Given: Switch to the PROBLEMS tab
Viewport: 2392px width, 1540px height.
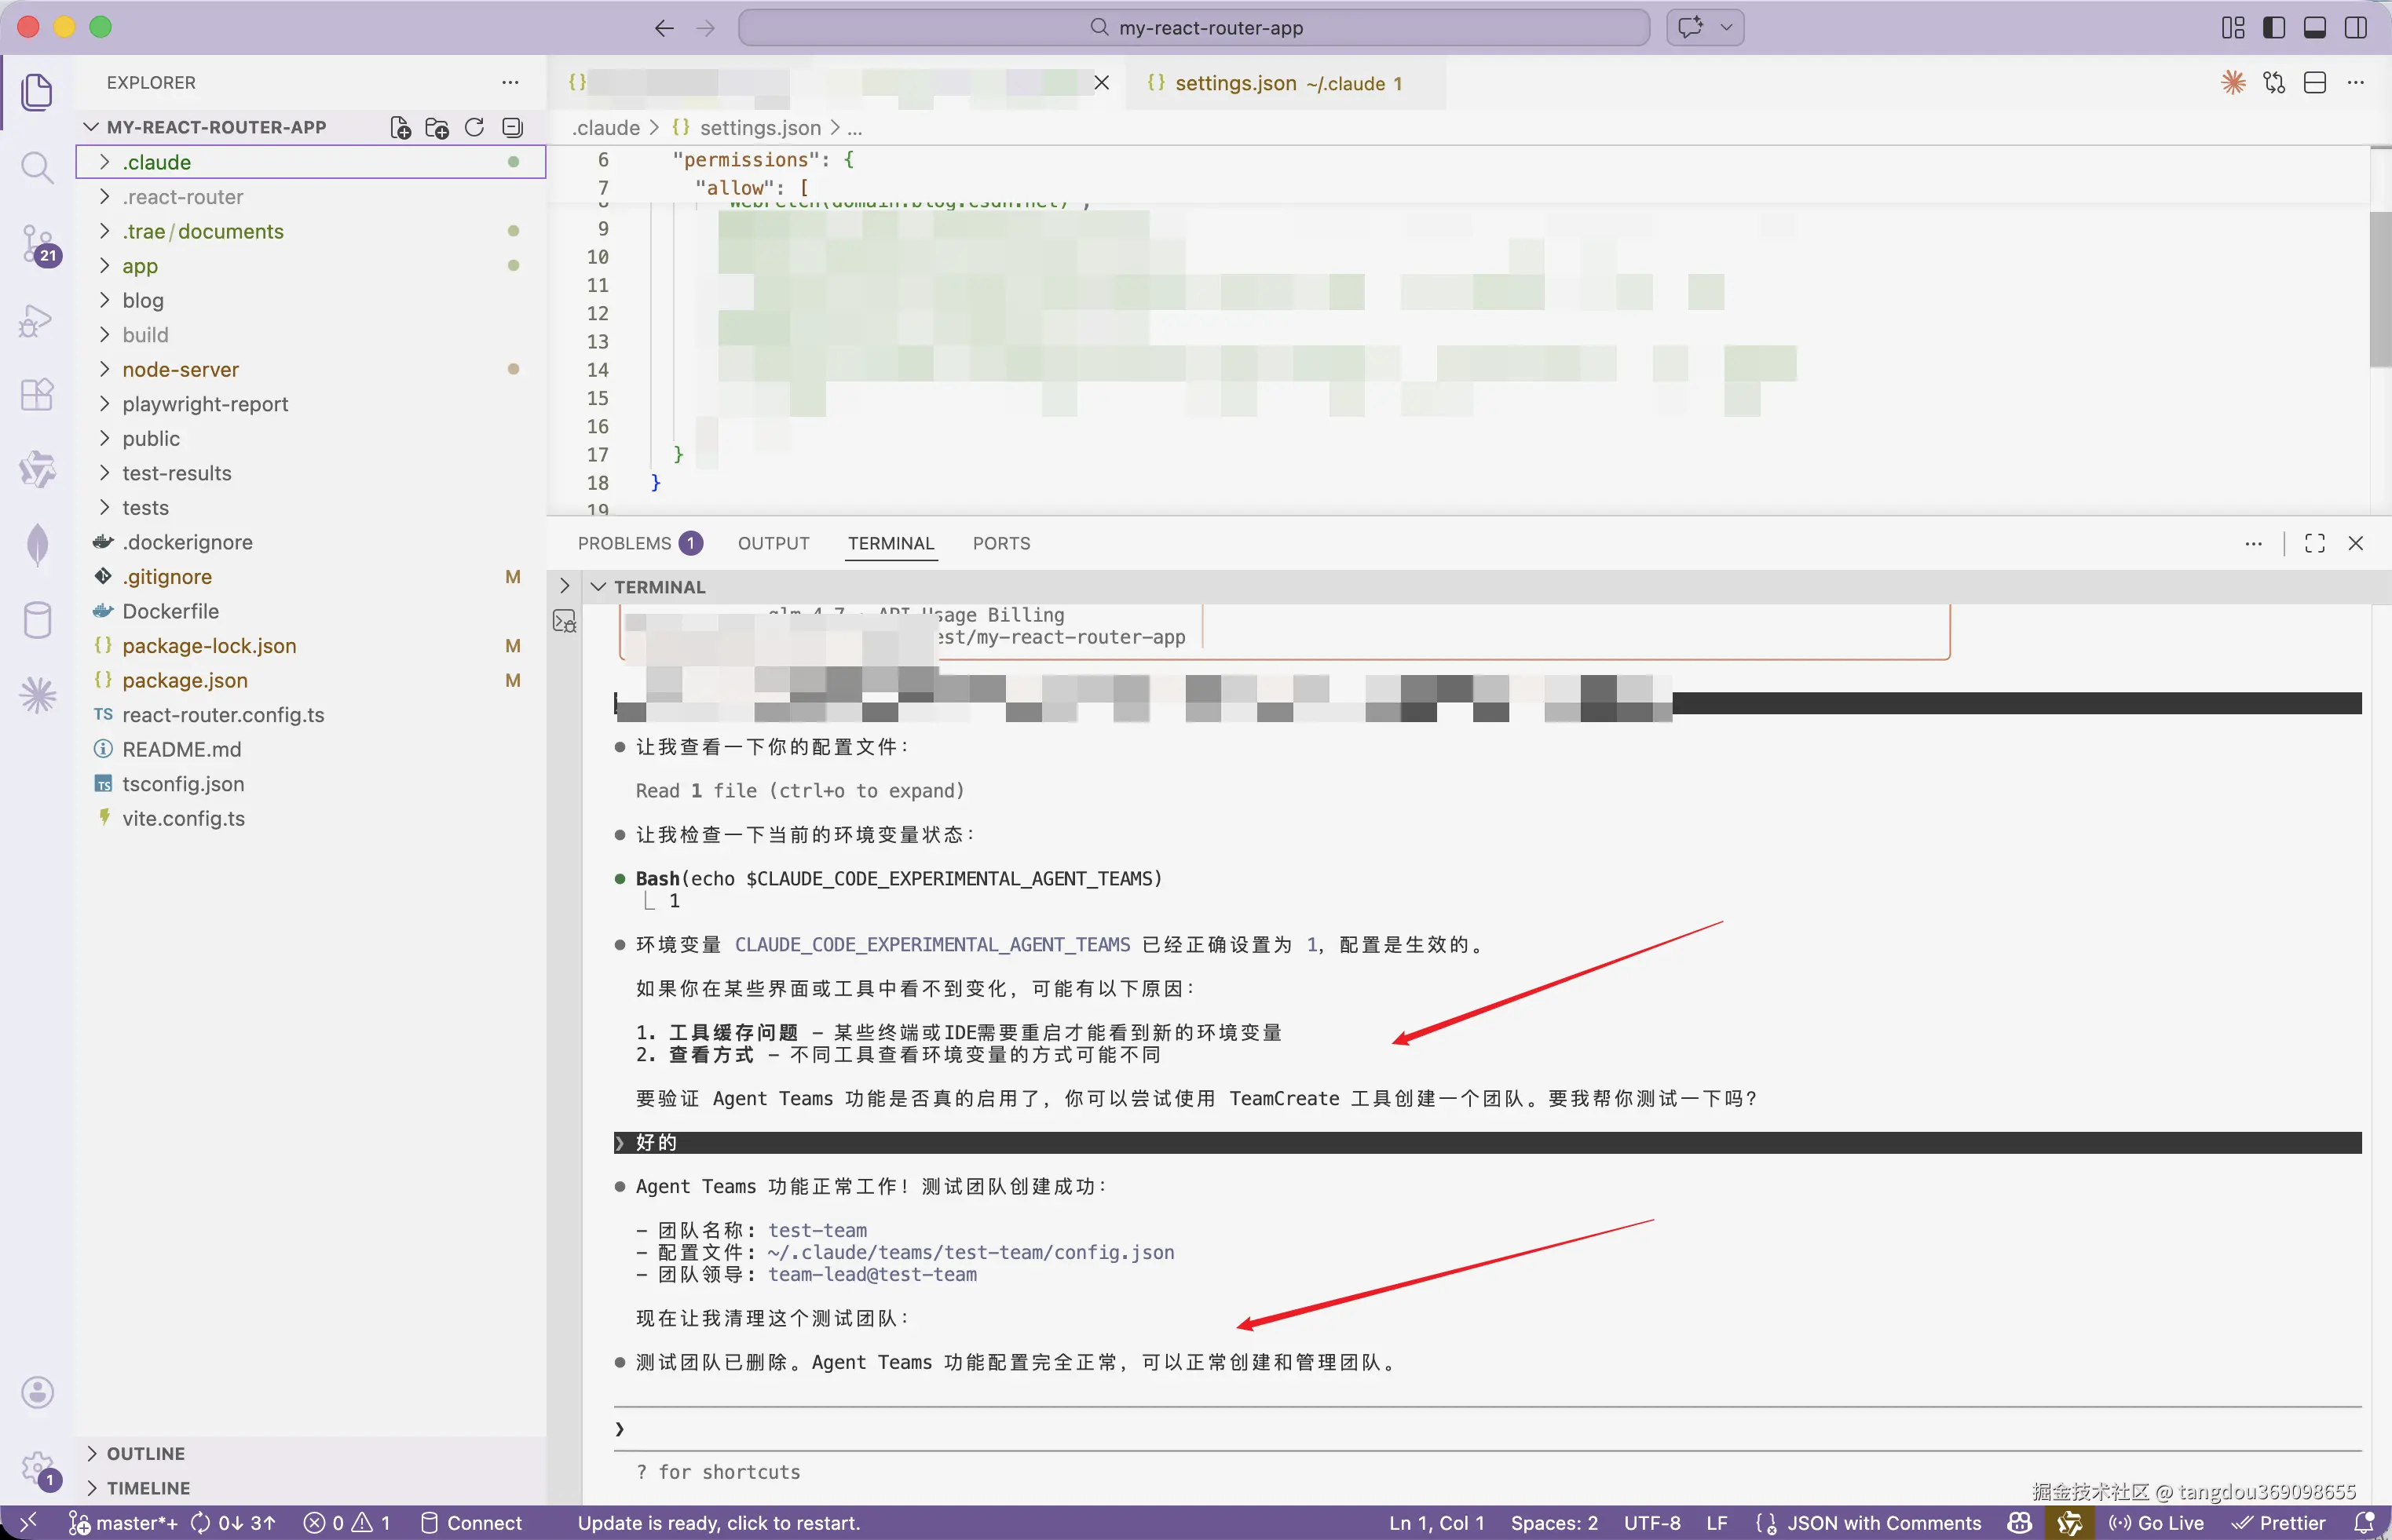Looking at the screenshot, I should pyautogui.click(x=624, y=543).
